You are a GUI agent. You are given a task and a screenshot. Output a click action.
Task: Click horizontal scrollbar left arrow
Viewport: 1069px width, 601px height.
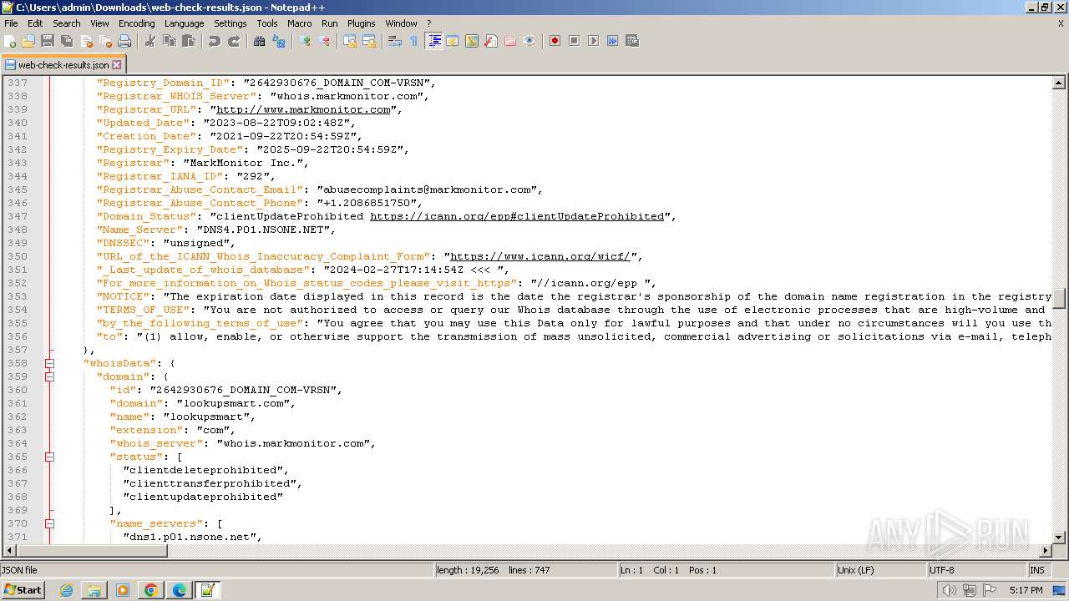coord(9,551)
